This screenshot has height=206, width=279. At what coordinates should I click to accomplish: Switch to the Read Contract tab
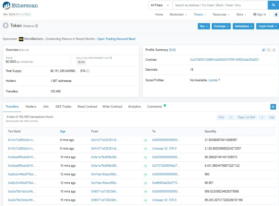(87, 107)
